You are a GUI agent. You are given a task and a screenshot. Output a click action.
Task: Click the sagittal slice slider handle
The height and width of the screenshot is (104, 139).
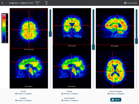pyautogui.click(x=136, y=41)
